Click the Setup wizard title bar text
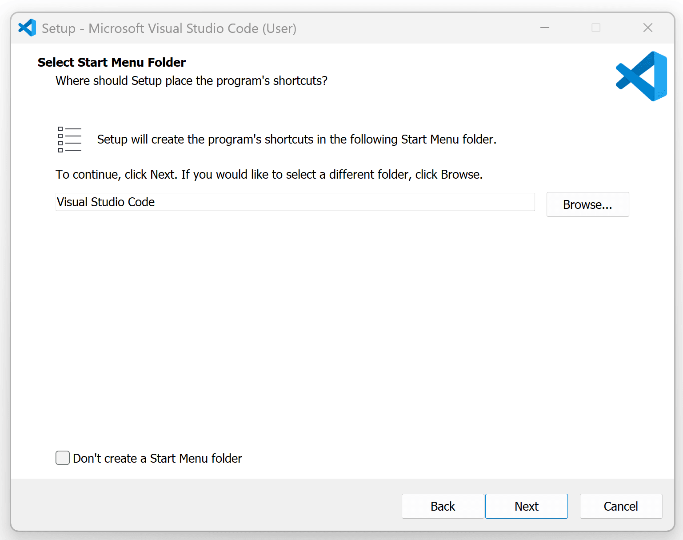683x540 pixels. click(x=169, y=28)
